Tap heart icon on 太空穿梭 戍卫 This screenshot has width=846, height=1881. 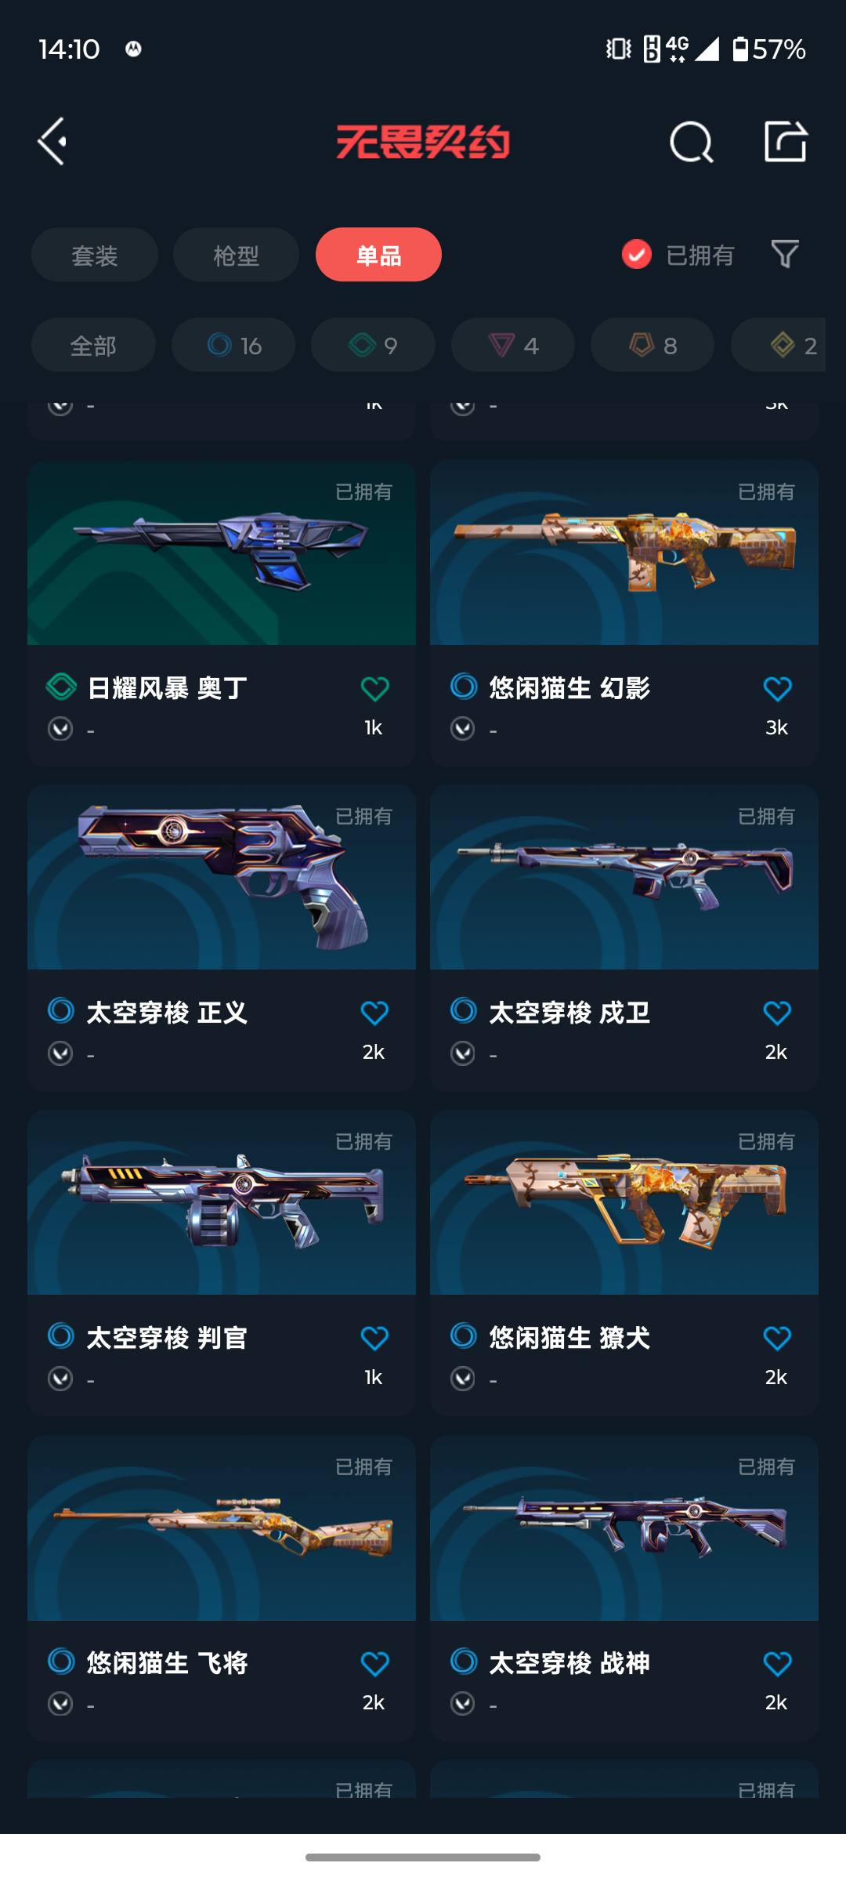pos(777,1013)
